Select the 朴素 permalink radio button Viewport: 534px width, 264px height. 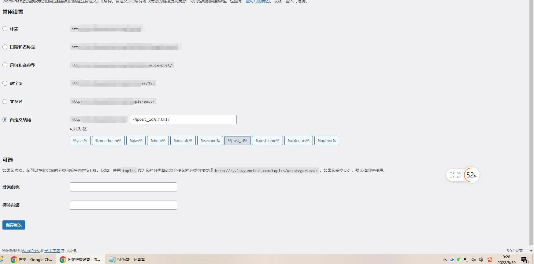pos(5,29)
